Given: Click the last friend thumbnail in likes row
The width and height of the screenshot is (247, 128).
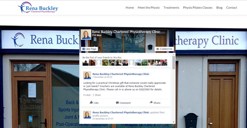Looking at the screenshot, I should [x=164, y=63].
